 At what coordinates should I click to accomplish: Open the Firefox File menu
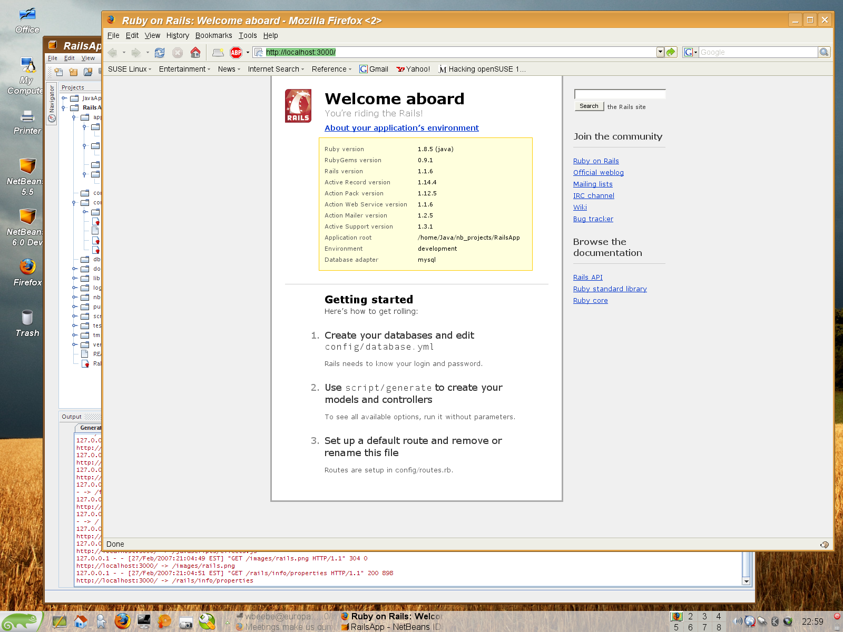pos(113,35)
